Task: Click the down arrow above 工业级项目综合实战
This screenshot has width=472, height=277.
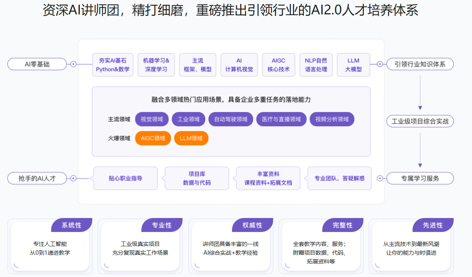Action: tap(420, 108)
